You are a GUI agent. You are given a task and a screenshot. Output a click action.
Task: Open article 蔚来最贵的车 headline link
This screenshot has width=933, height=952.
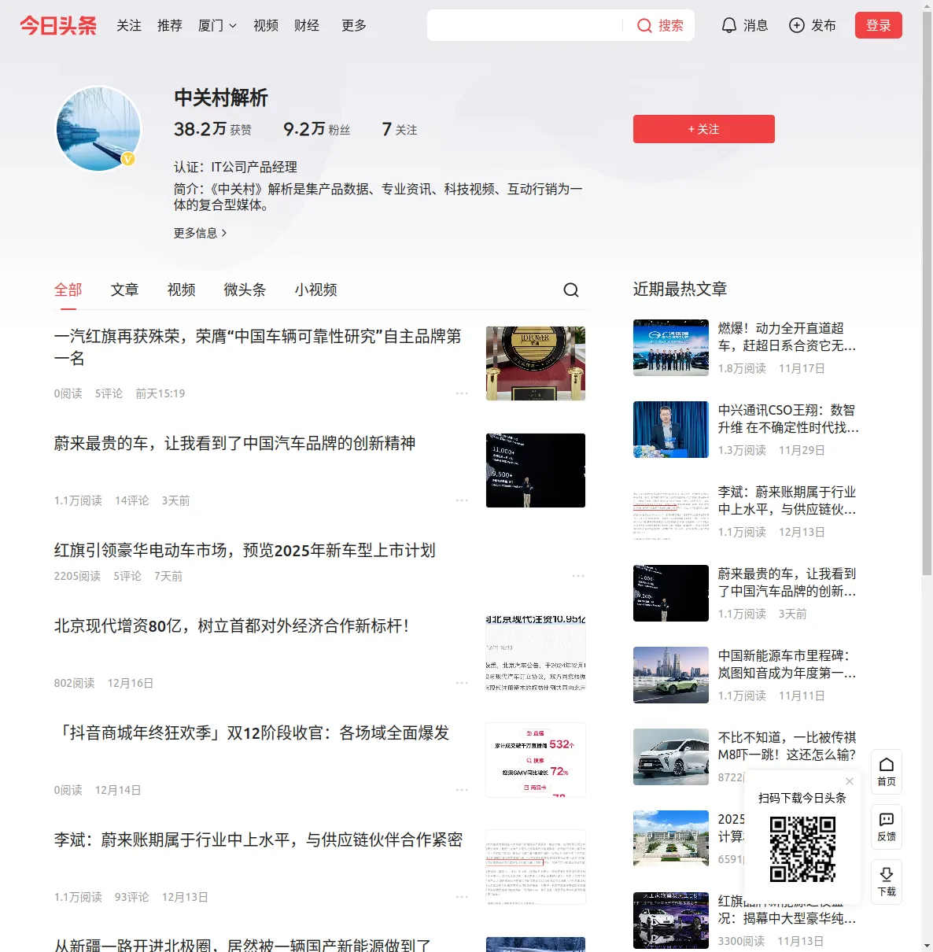click(x=234, y=443)
